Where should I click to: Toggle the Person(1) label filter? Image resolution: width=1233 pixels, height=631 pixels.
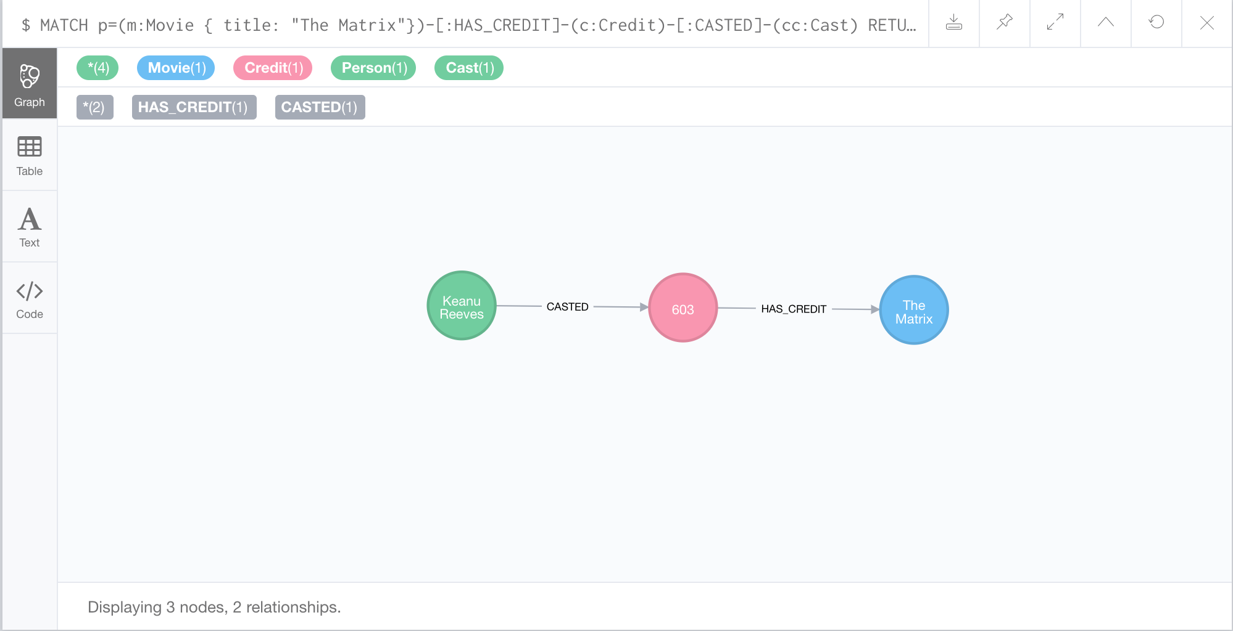click(x=373, y=68)
